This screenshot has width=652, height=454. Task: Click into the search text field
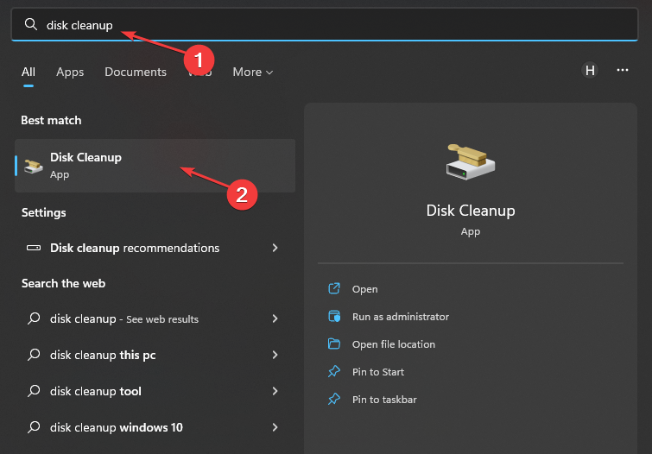(x=325, y=24)
